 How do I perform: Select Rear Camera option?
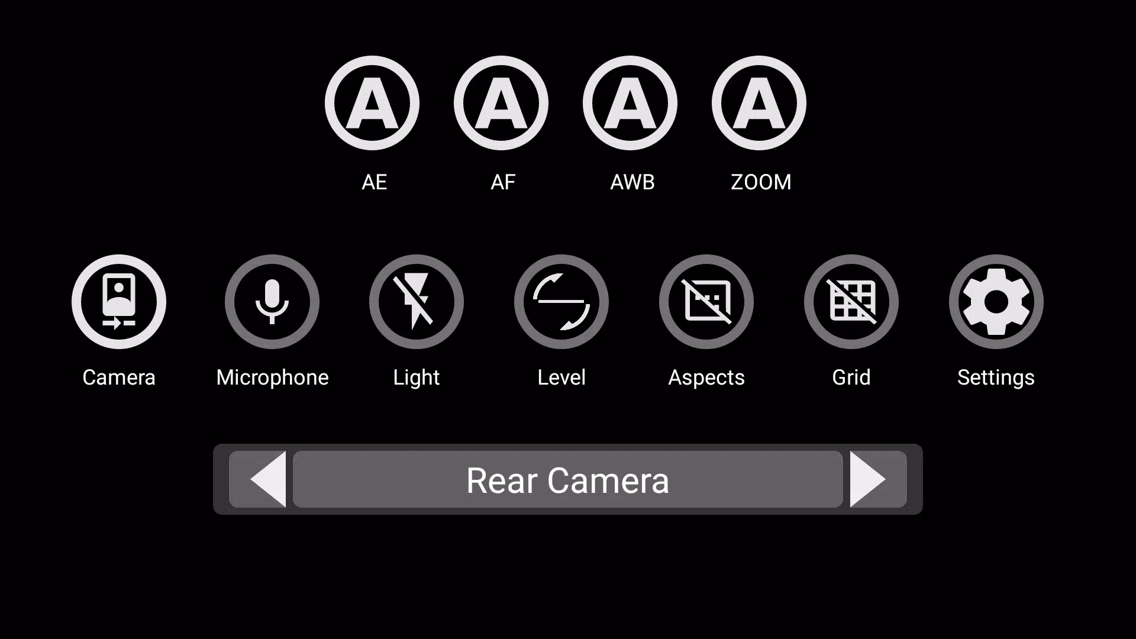pos(567,479)
